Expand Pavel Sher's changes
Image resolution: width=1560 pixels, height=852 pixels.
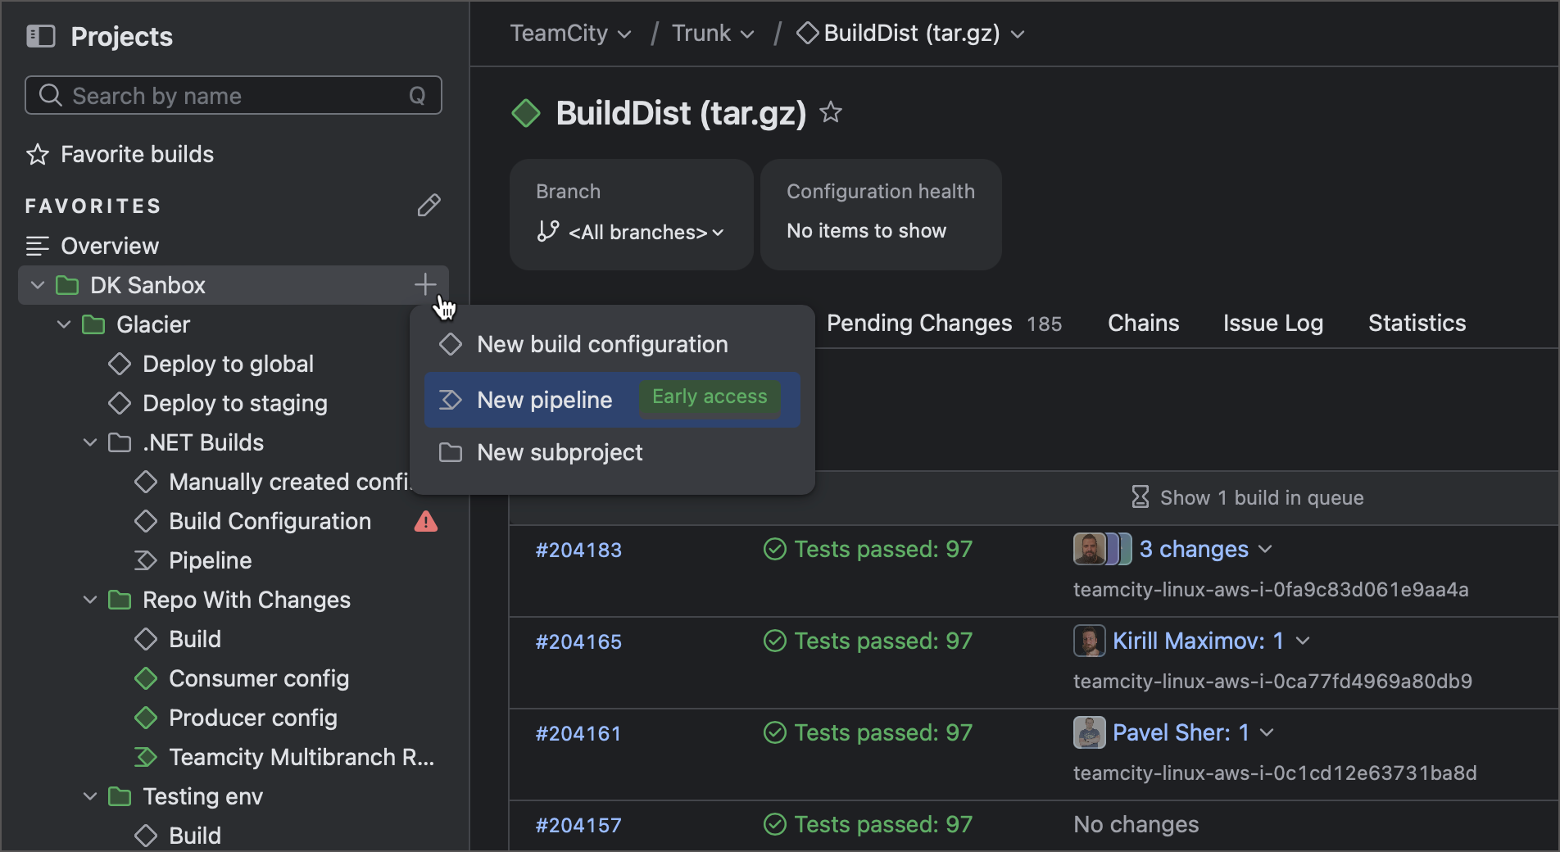coord(1267,732)
